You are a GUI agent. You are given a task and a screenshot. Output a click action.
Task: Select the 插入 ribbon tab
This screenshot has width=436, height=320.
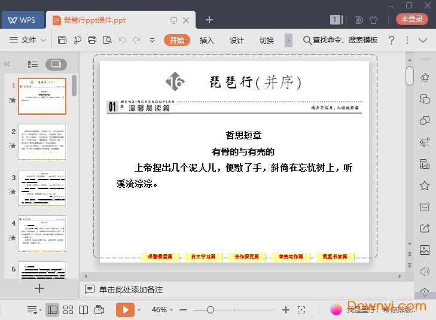206,40
